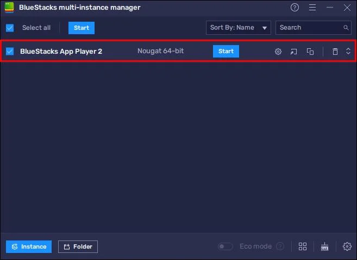Start the BlueStacks App Player 2 instance
This screenshot has width=357, height=260.
pos(226,51)
